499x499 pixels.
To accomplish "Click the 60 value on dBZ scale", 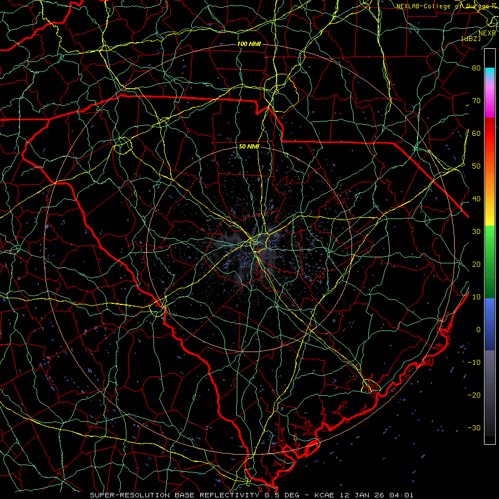I will (x=476, y=133).
